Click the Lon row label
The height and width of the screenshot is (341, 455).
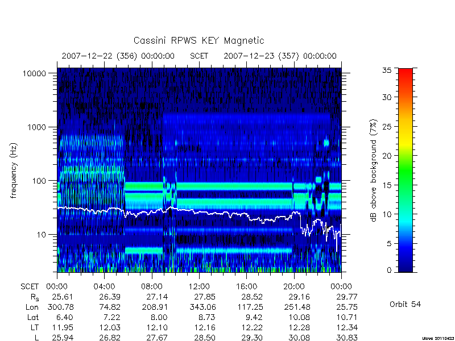tap(32, 307)
